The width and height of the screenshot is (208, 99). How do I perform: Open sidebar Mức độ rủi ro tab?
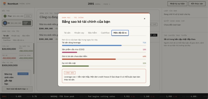19,40
